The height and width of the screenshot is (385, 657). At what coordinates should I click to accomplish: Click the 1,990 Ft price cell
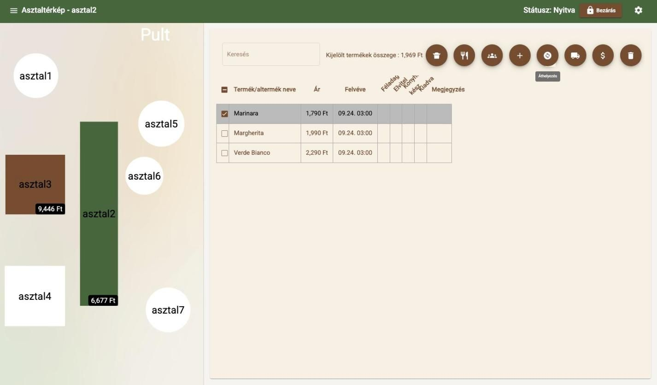[317, 133]
